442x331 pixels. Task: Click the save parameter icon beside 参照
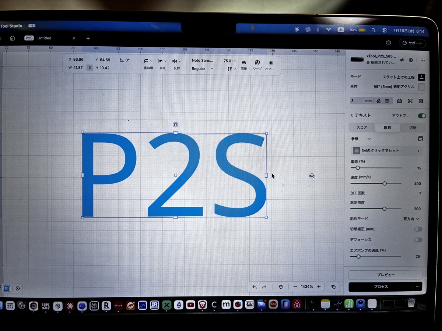pos(421,139)
